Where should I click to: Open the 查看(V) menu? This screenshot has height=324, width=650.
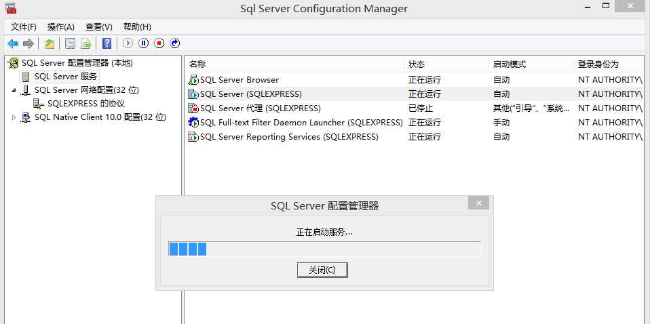click(99, 27)
